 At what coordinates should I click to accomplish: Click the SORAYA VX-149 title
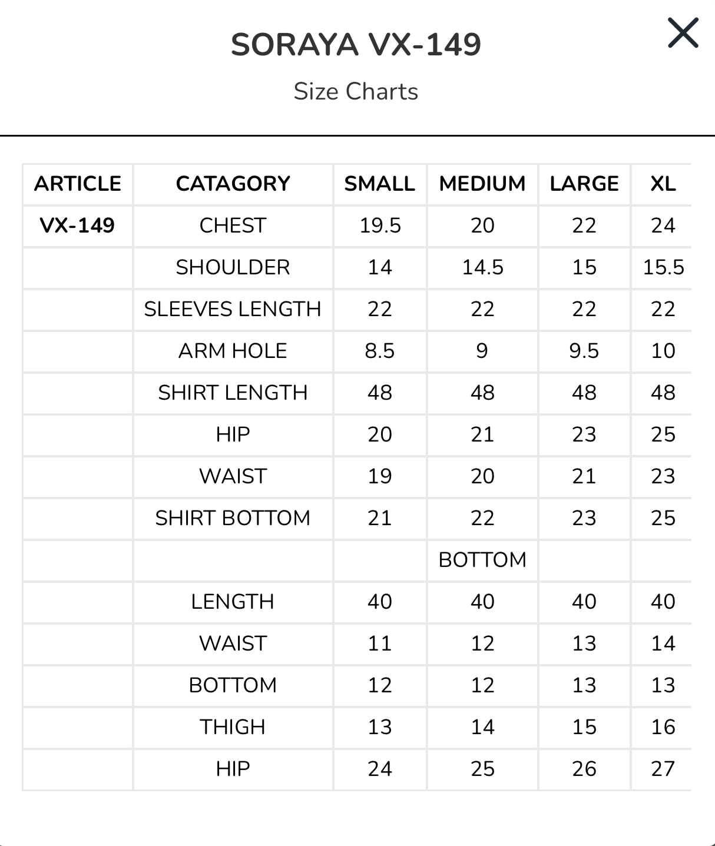pyautogui.click(x=356, y=45)
